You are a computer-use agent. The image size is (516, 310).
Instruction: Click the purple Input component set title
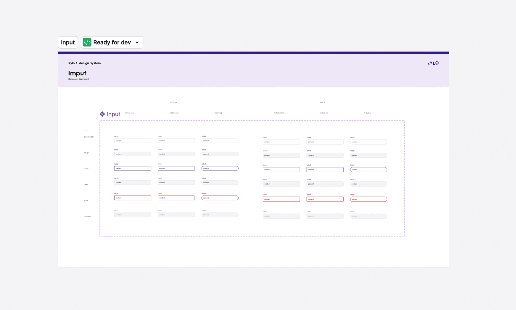[113, 114]
